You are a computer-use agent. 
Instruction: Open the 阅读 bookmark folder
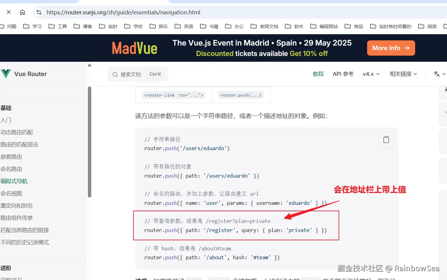click(427, 26)
